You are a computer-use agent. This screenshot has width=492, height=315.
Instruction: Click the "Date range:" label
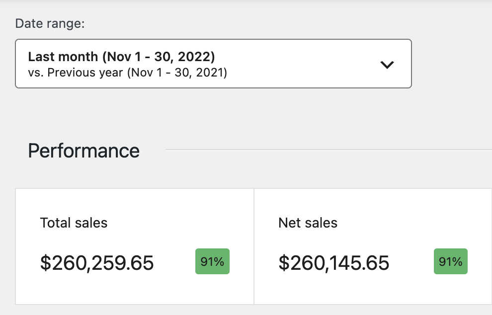(50, 23)
